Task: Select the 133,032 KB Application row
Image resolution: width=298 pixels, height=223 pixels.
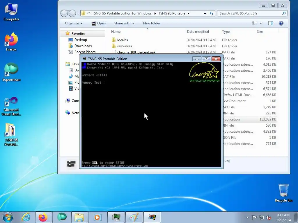Action: click(250, 119)
